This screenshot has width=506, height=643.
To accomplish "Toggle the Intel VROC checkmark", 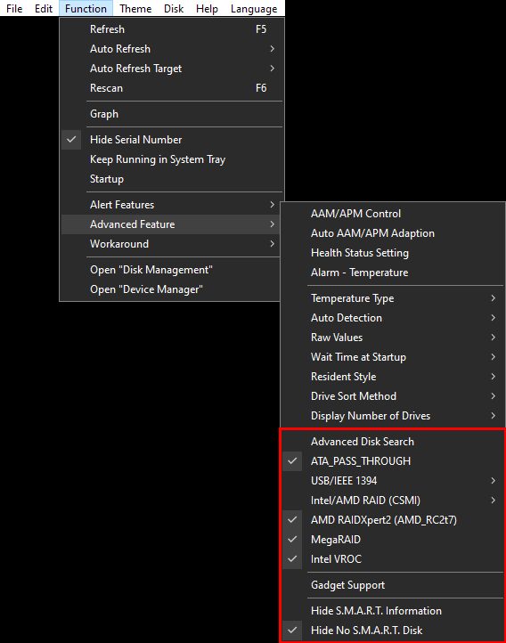I will click(393, 559).
